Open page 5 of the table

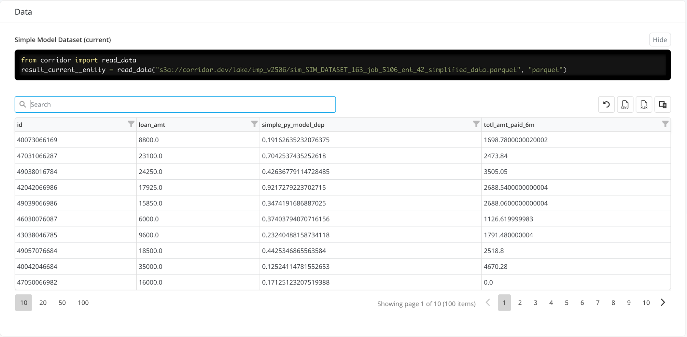click(566, 303)
